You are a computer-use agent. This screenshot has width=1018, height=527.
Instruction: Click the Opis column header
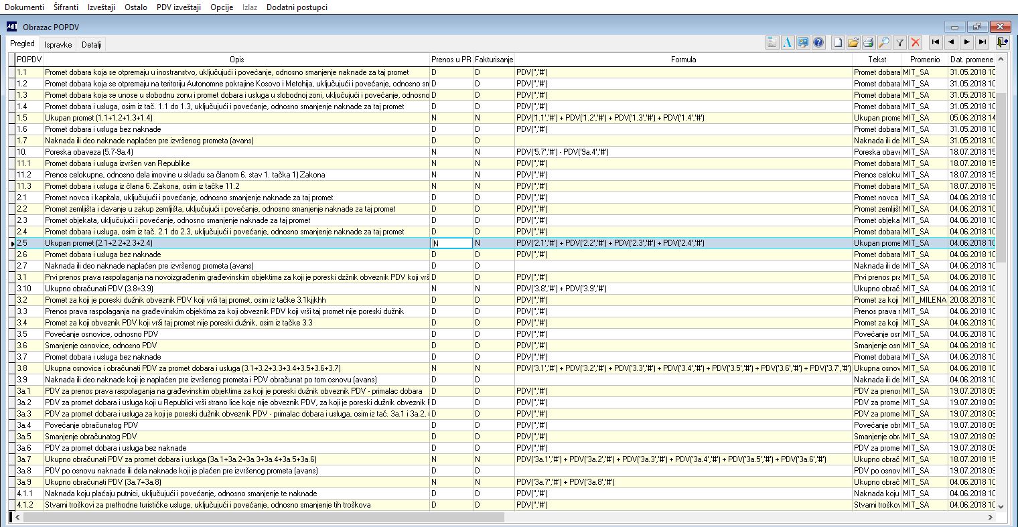click(x=236, y=60)
